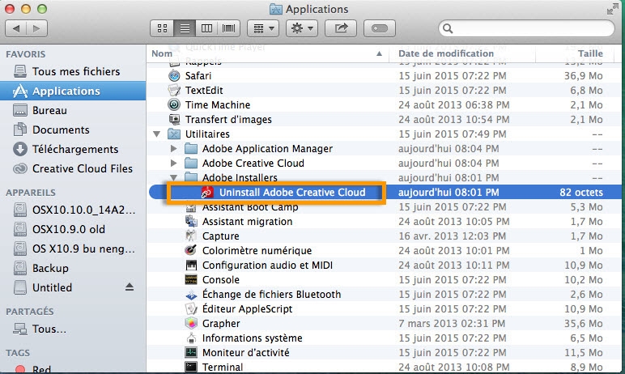This screenshot has height=374, width=625.
Task: Select the Backup volume
Action: tap(73, 268)
